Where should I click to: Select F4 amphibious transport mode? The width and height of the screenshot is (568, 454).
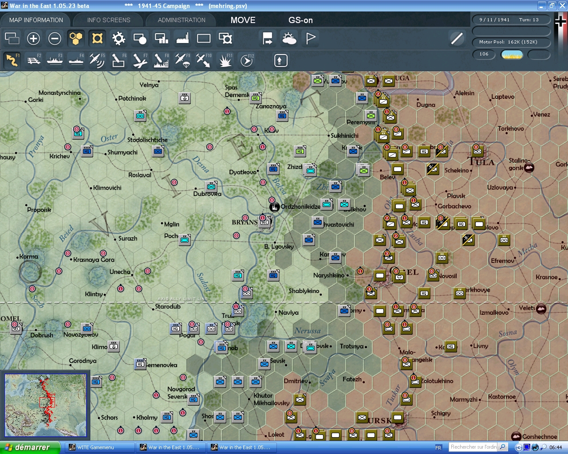76,60
